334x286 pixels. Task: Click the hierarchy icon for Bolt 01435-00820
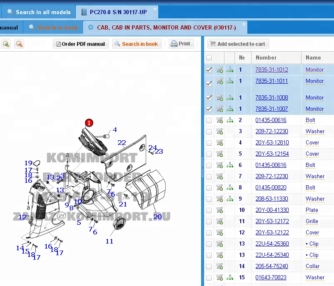pos(230,188)
